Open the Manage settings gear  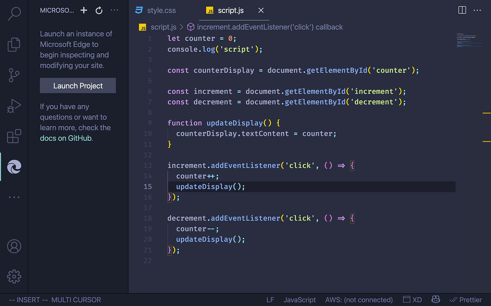(x=14, y=276)
